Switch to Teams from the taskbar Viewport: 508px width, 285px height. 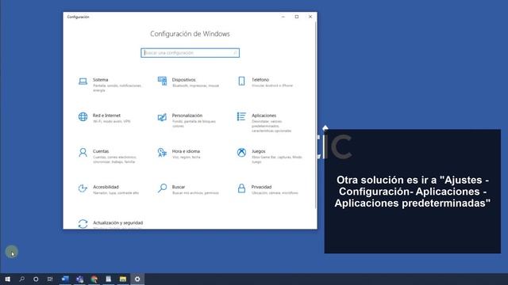pyautogui.click(x=79, y=279)
